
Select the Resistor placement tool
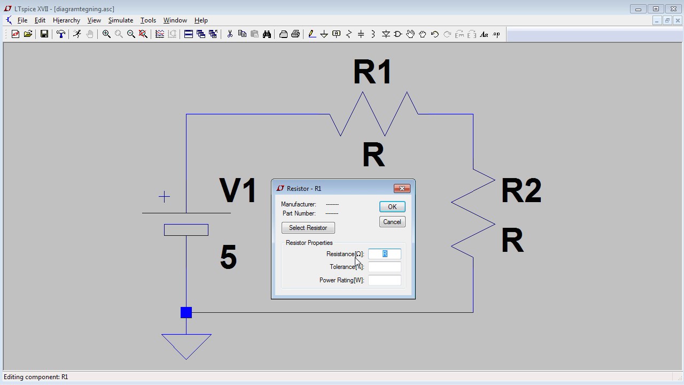349,34
